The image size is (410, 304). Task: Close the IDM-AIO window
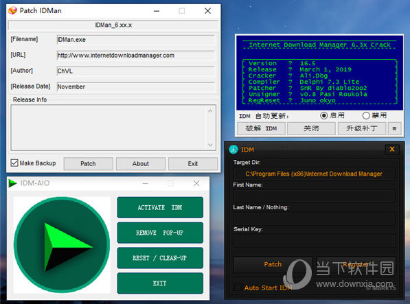click(x=196, y=183)
